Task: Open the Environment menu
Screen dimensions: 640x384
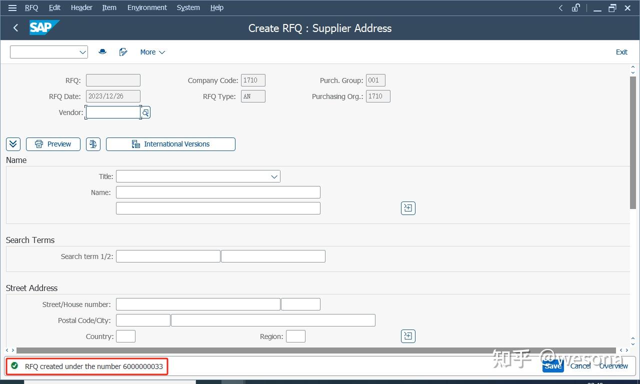Action: [146, 7]
